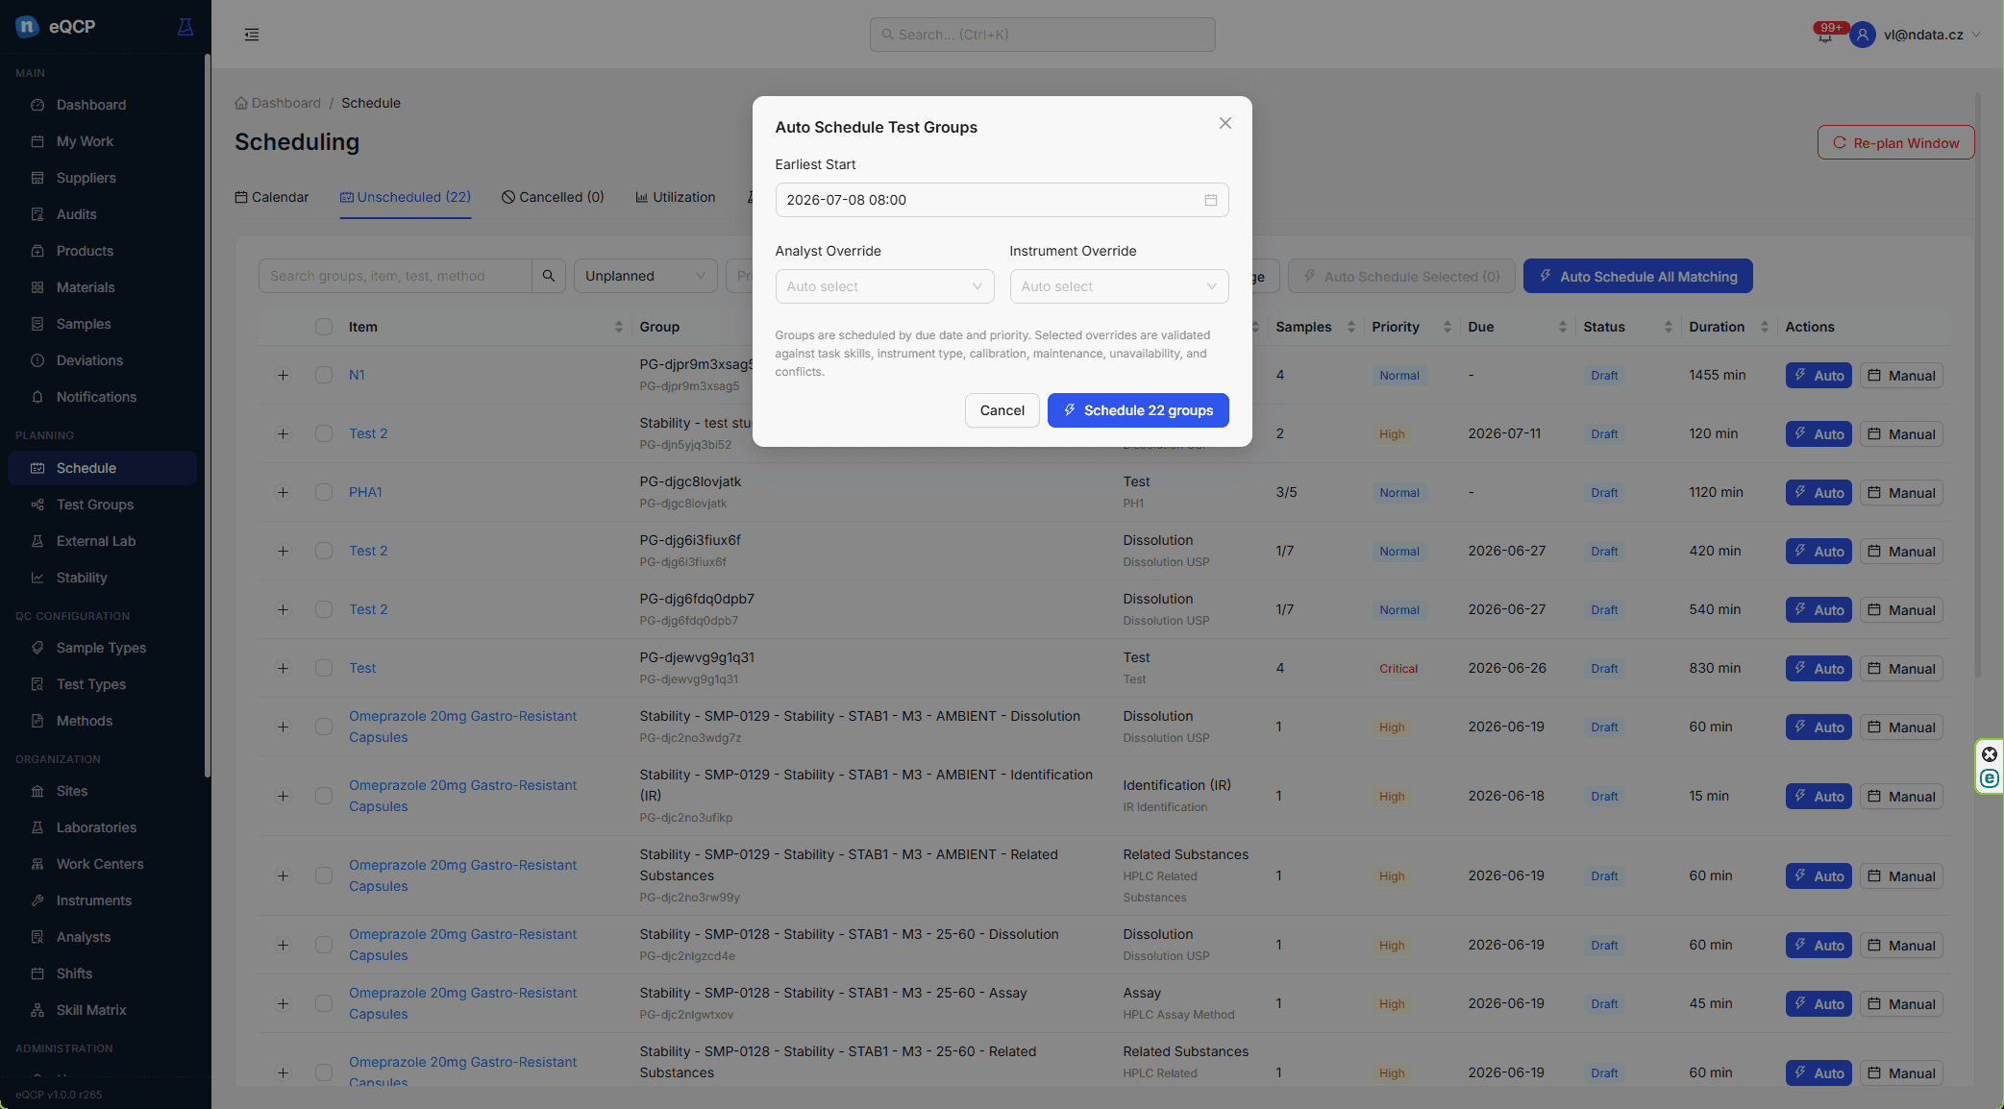Click the search magnifier button beside groups search
Screen dimensions: 2004x1109
coord(549,276)
